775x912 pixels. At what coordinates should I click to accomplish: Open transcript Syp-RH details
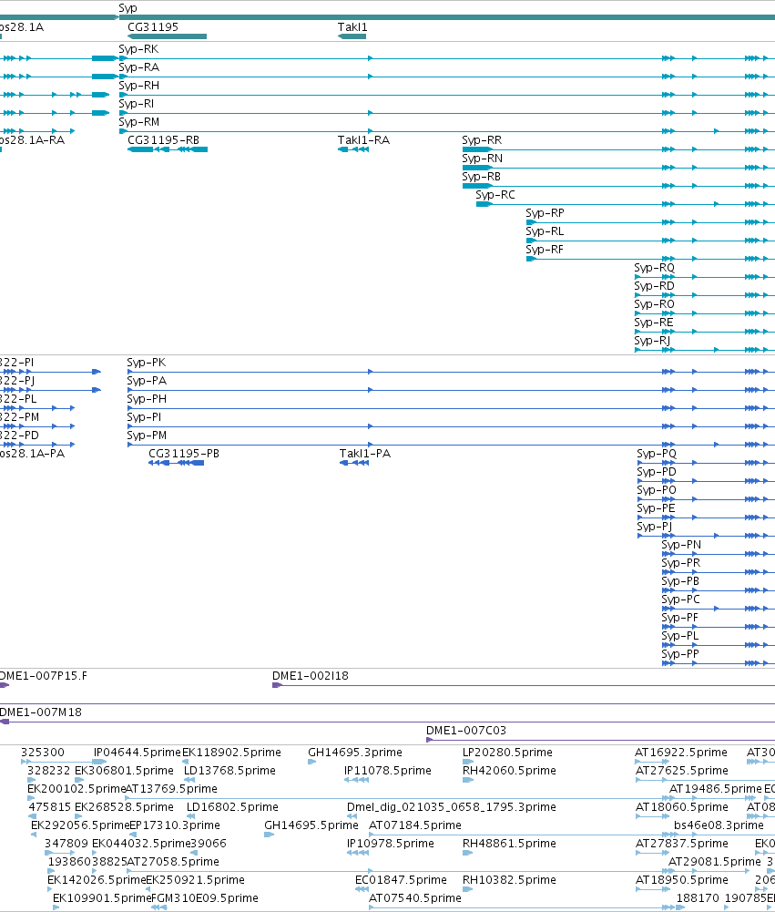pyautogui.click(x=139, y=86)
